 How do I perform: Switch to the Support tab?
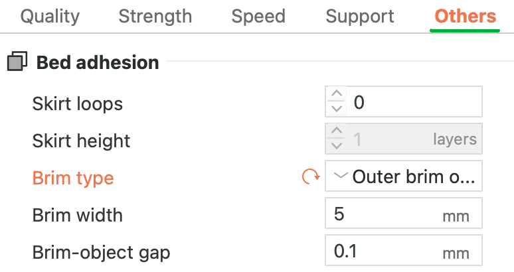[x=360, y=17]
